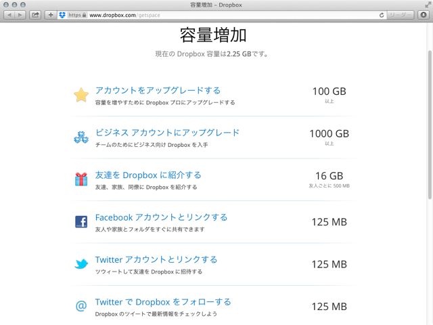Click the Safari forward arrow button

click(x=20, y=15)
